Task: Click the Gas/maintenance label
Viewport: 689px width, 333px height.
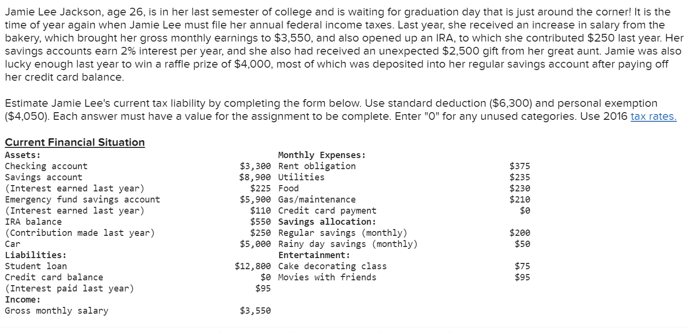Action: [x=317, y=200]
